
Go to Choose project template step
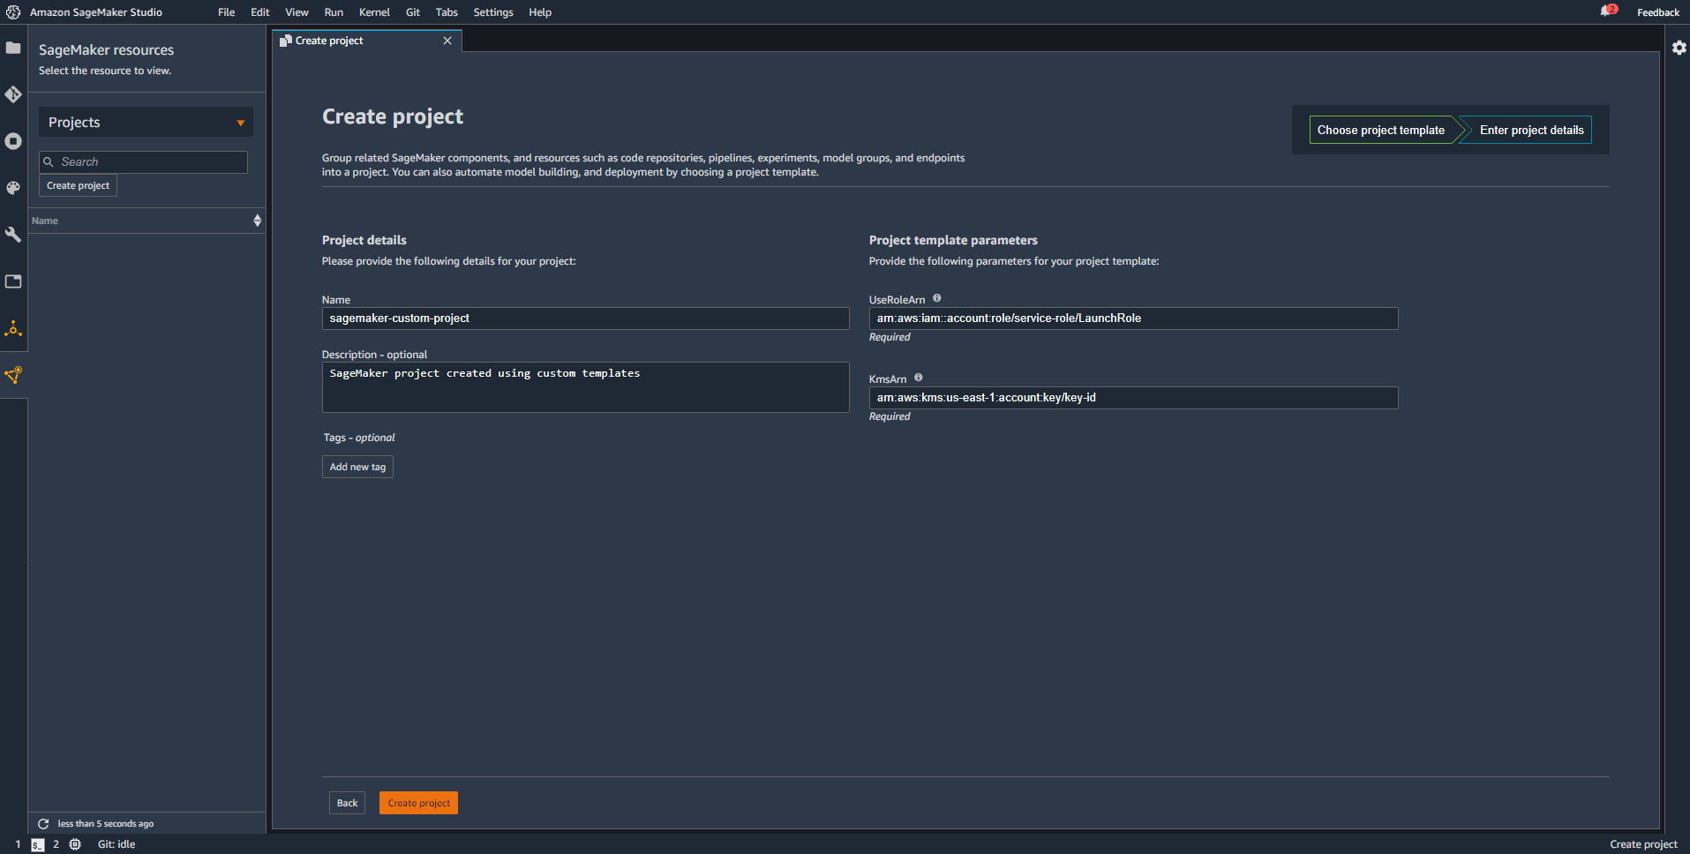[1381, 130]
